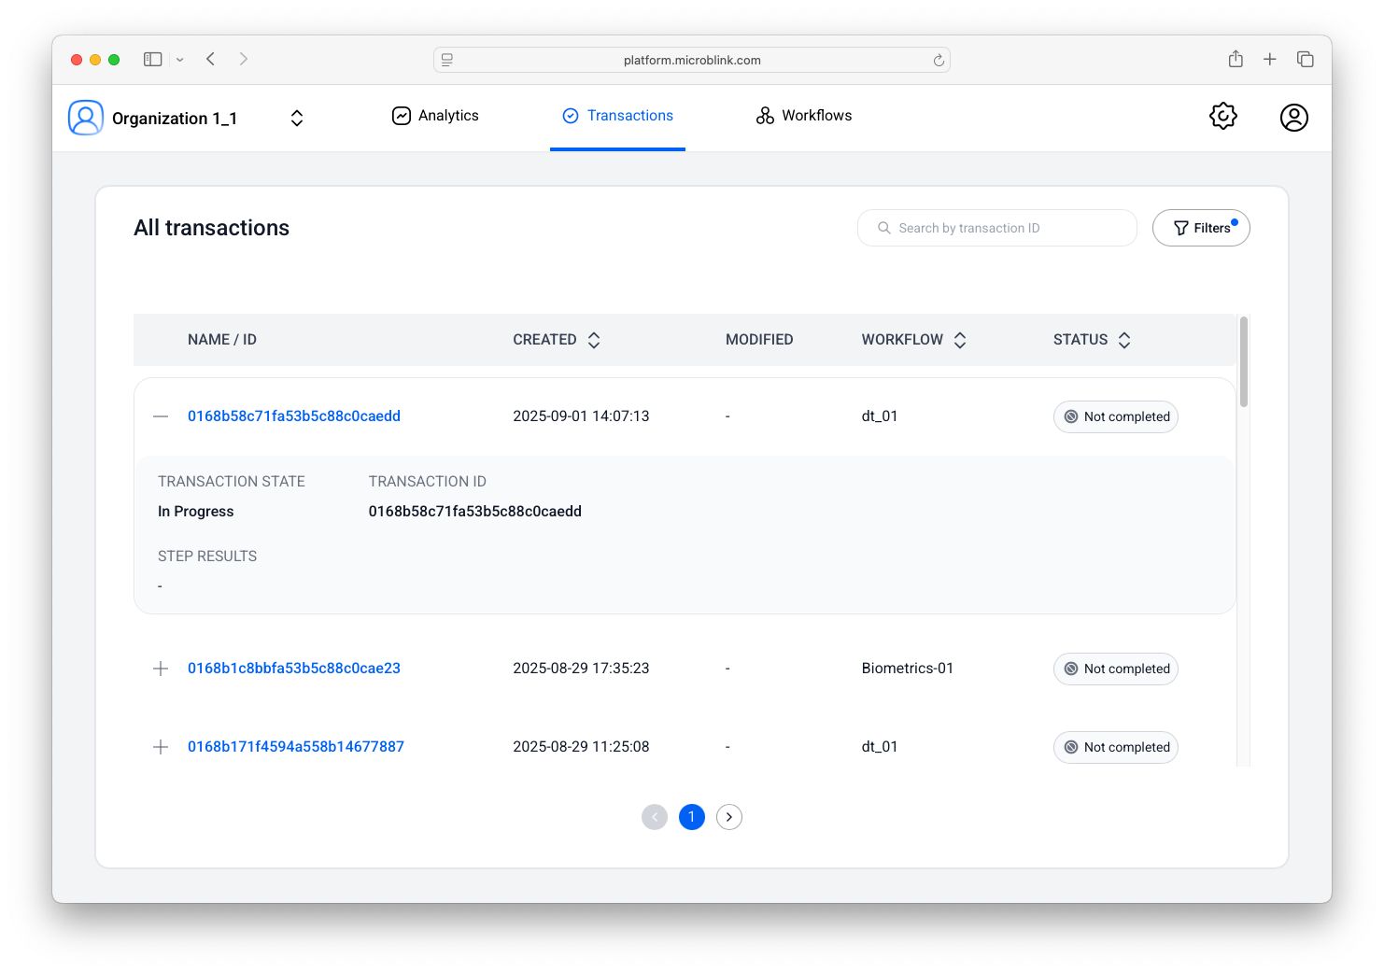Open the Filters panel

(x=1202, y=228)
